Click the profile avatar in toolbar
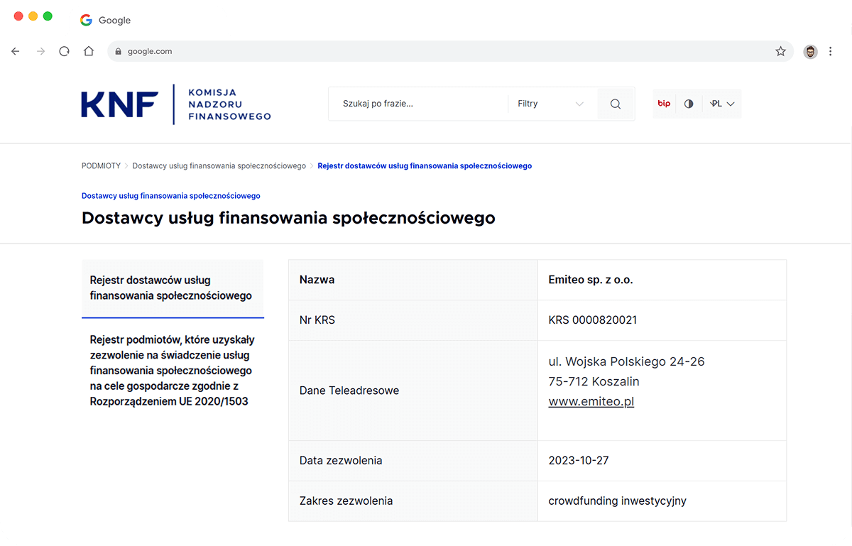Screen dimensions: 852x546 810,51
